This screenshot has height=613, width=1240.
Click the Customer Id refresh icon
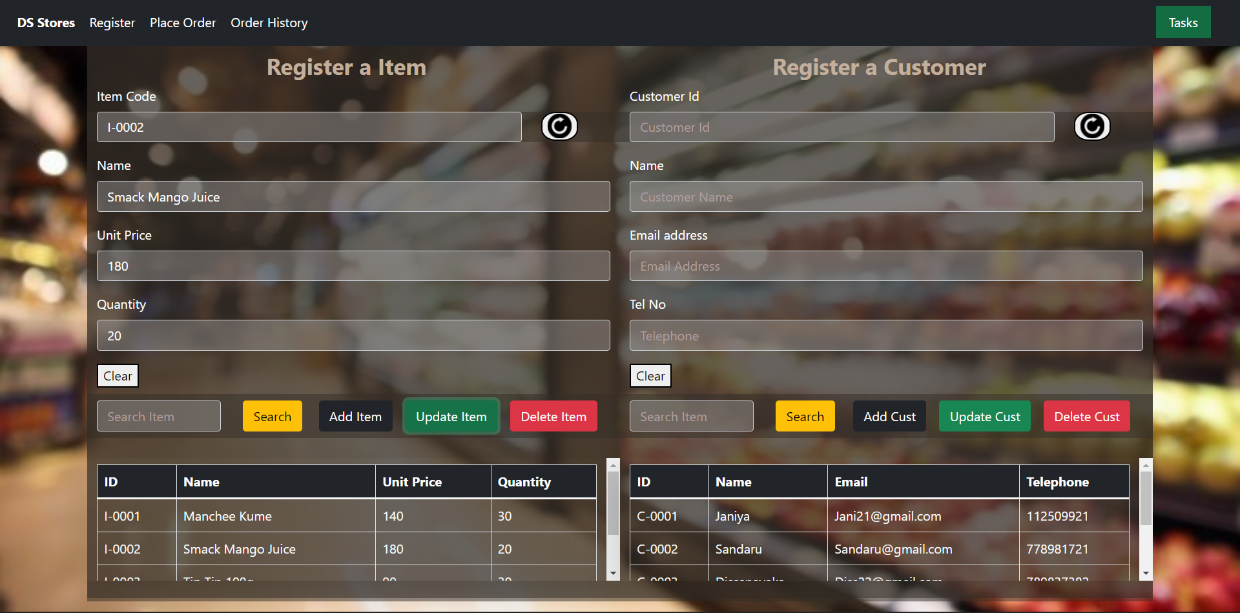coord(1092,127)
